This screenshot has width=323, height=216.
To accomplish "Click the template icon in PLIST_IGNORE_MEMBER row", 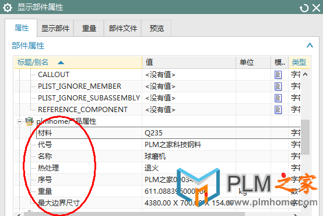I will point(278,86).
